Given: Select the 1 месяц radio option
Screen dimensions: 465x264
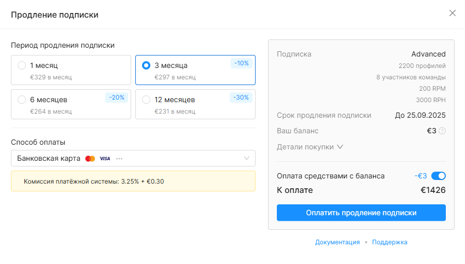Looking at the screenshot, I should pos(22,65).
